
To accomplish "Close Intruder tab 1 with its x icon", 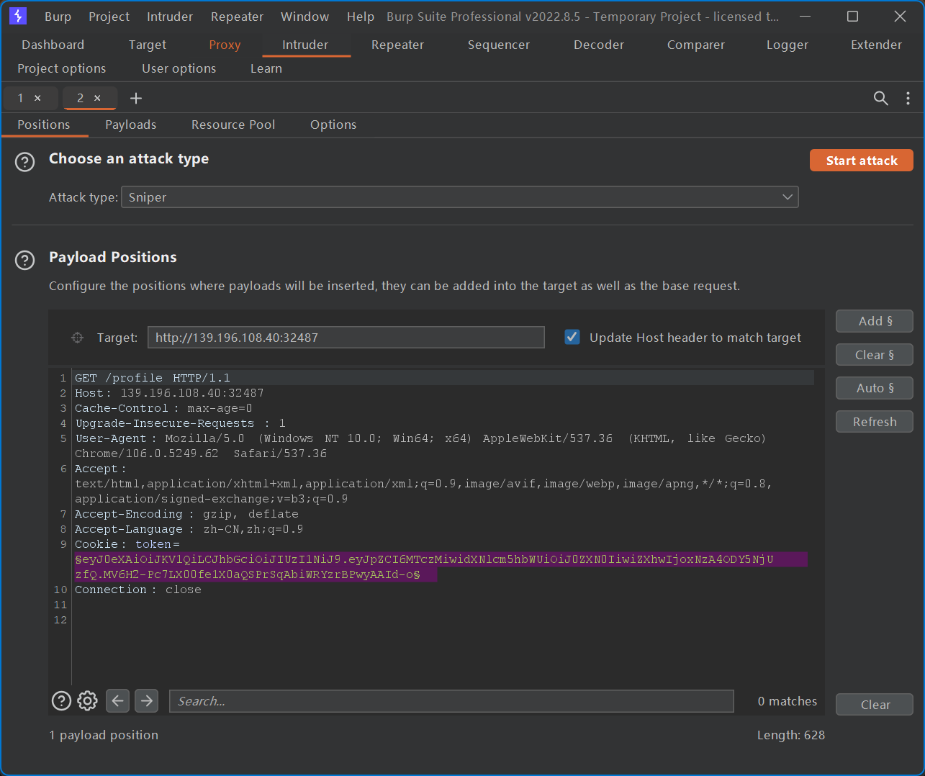I will [x=37, y=98].
